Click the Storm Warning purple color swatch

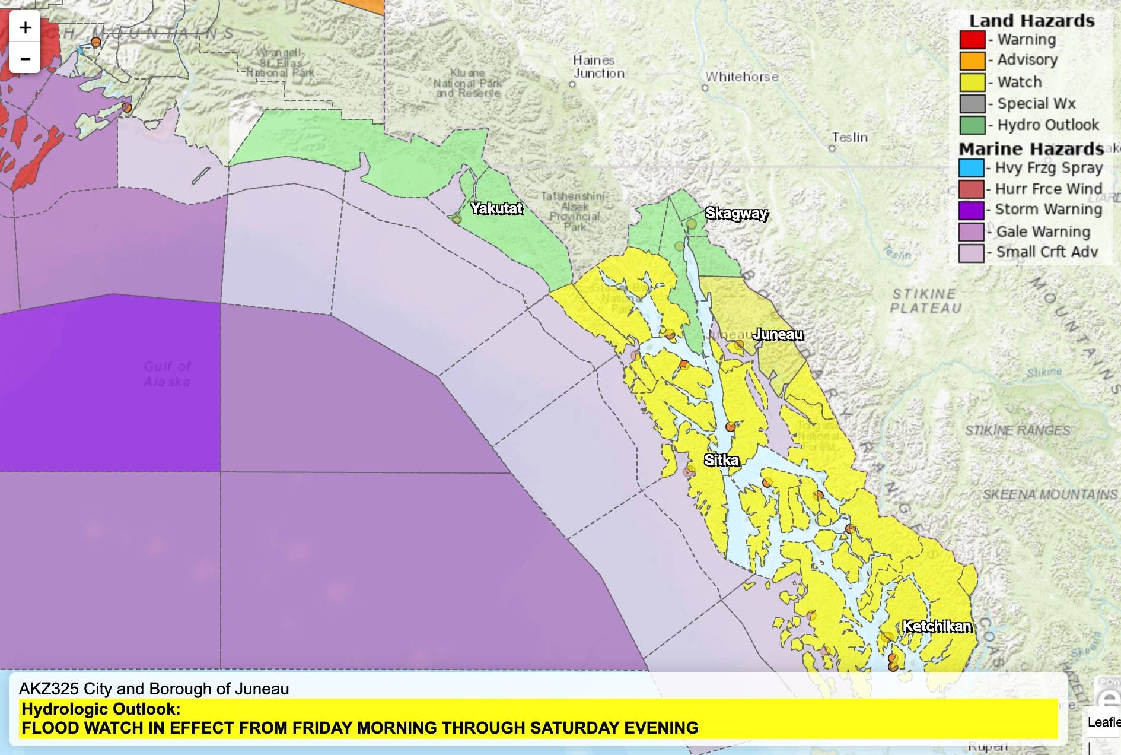[973, 209]
